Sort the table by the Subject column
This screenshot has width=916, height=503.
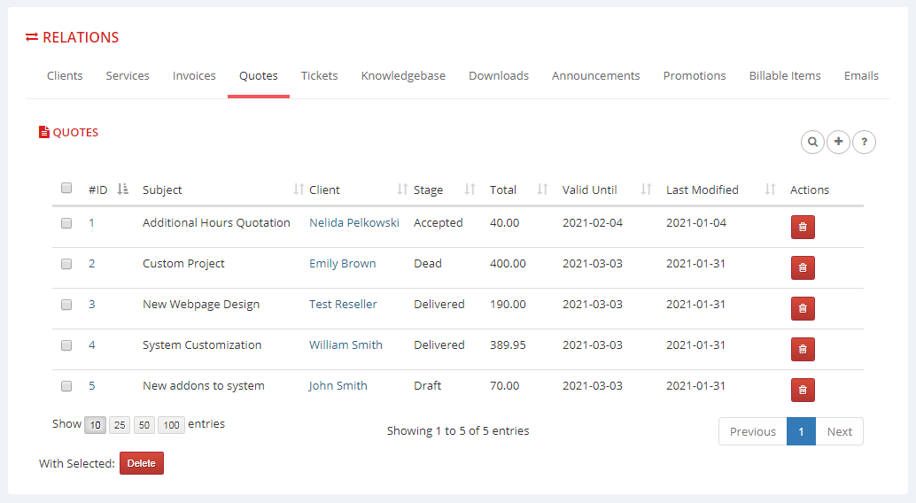(x=163, y=190)
